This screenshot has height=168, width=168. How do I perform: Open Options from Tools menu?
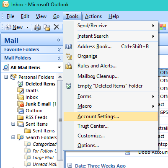pyautogui.click(x=111, y=145)
